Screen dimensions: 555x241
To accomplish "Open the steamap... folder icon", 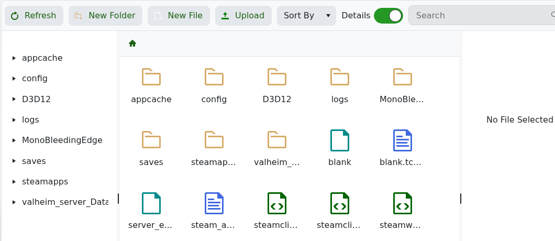I will (x=214, y=140).
